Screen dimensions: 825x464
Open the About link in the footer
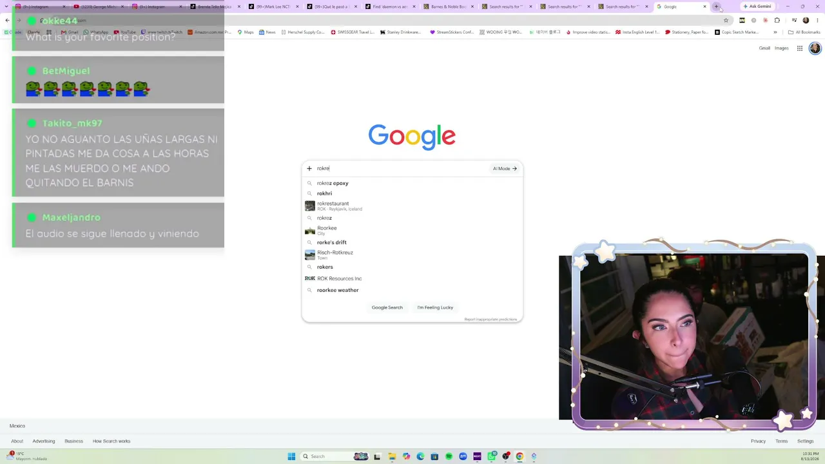[x=17, y=441]
